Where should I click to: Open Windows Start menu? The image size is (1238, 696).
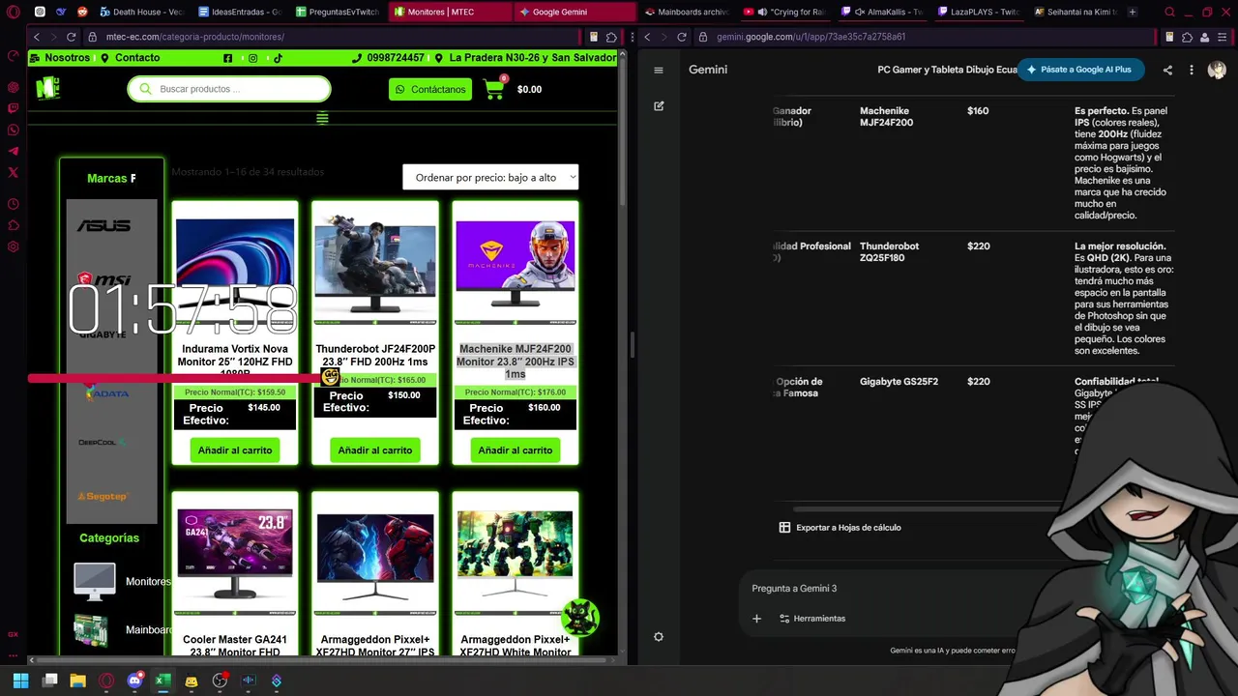point(20,681)
